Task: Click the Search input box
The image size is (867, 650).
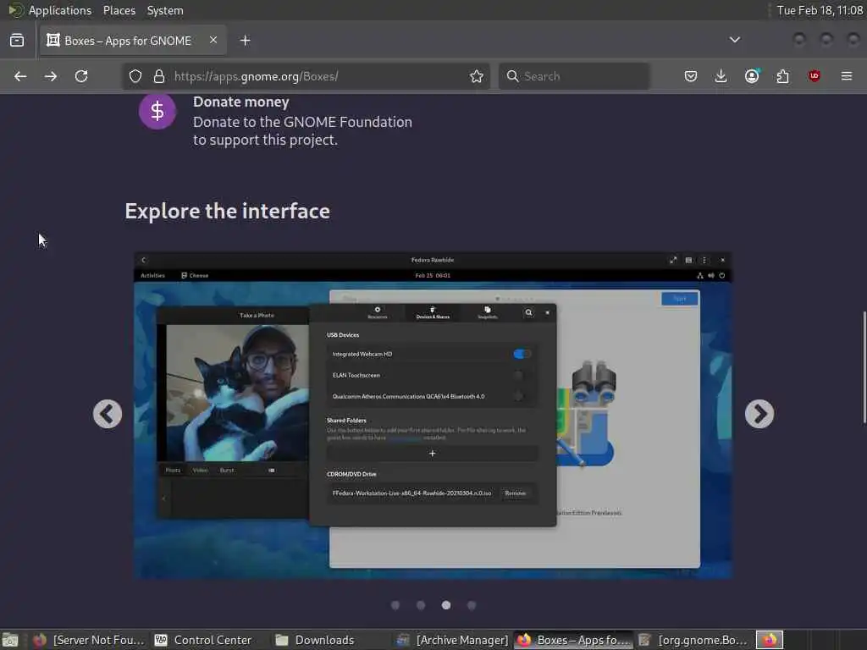Action: tap(574, 76)
